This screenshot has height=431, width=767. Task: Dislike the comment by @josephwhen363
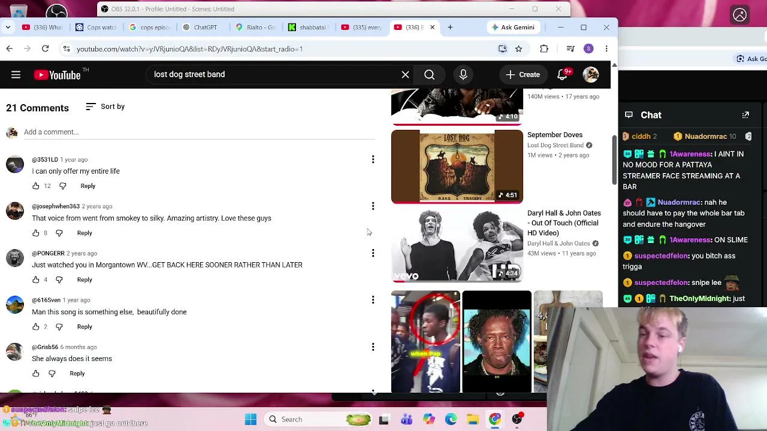tap(59, 233)
